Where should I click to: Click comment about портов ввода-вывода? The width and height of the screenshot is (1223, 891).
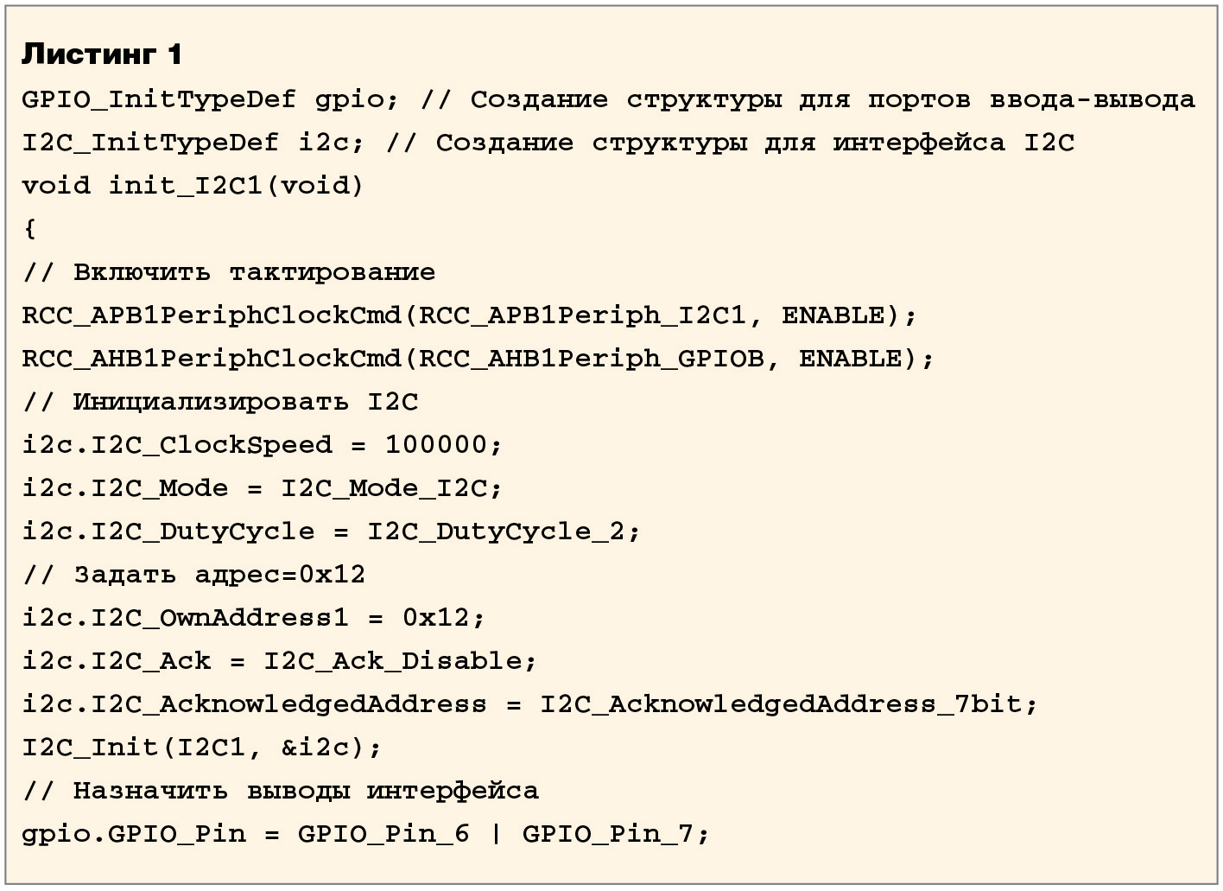(x=808, y=99)
